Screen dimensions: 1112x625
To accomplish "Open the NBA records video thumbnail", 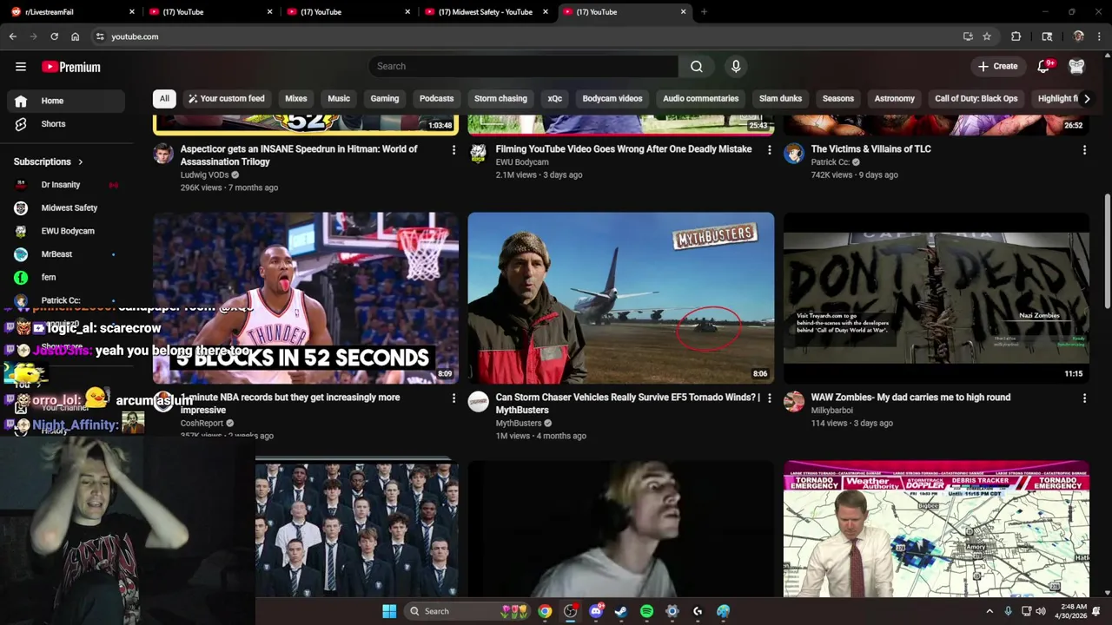I will (x=306, y=298).
